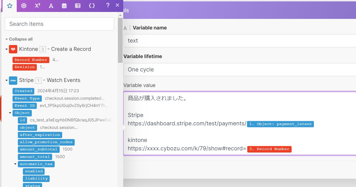Click the Stripe module number 1 badge
Image resolution: width=356 pixels, height=187 pixels.
pyautogui.click(x=38, y=80)
